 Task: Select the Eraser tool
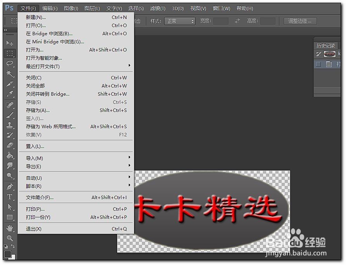10,145
